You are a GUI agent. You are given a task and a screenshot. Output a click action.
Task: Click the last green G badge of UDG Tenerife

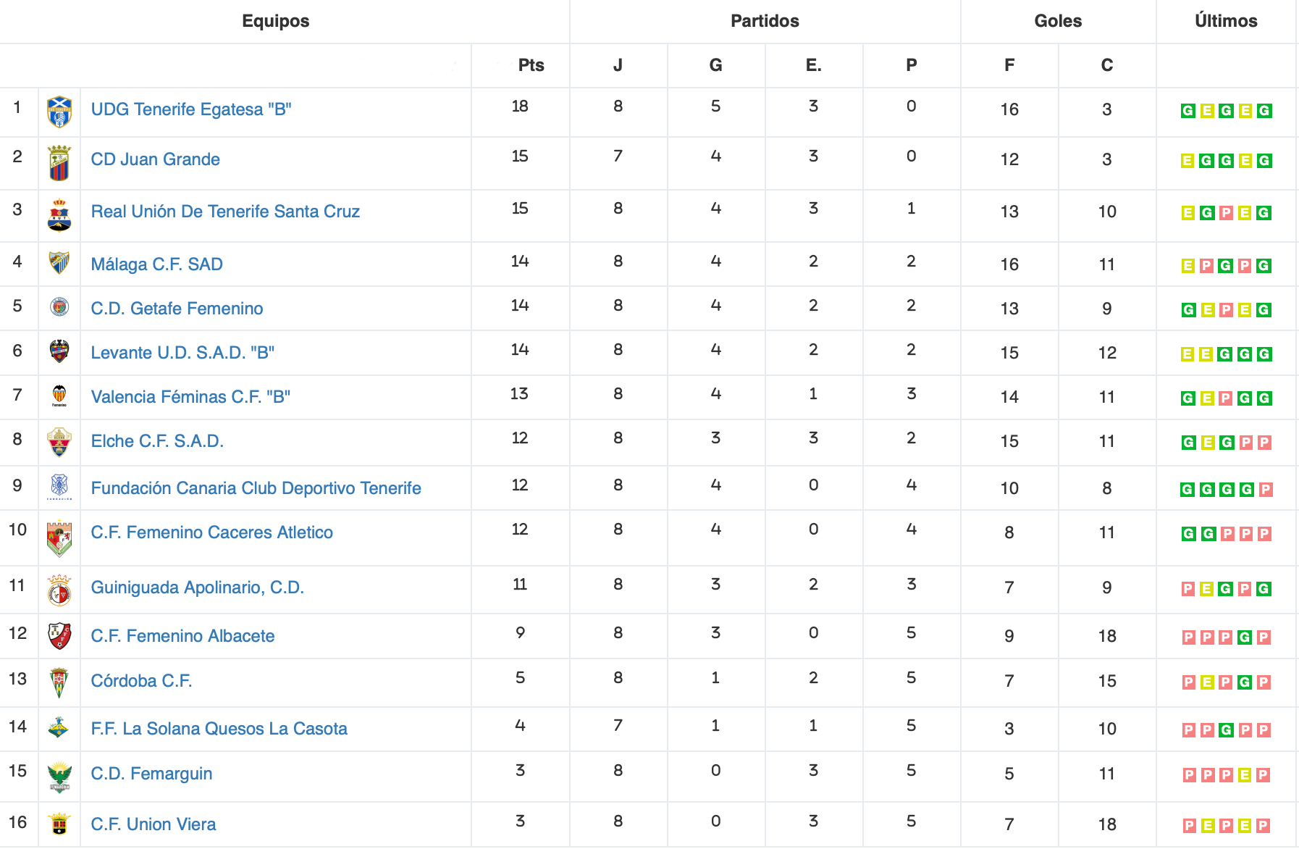[x=1264, y=111]
